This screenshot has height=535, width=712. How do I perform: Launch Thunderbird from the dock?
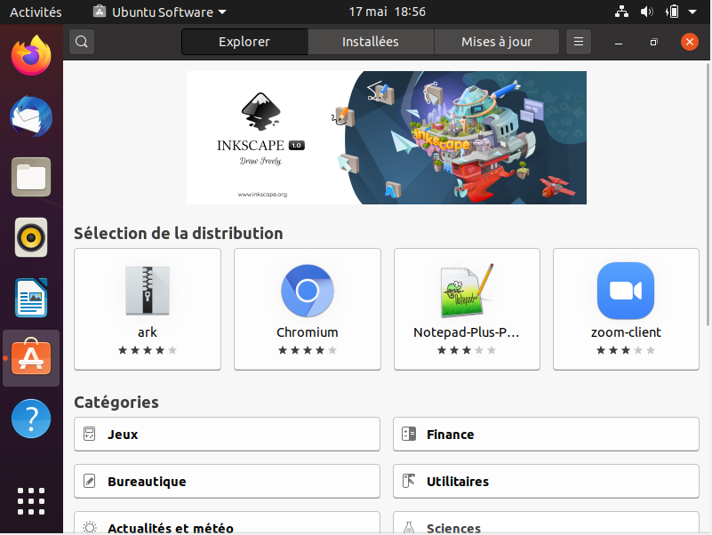[x=31, y=116]
